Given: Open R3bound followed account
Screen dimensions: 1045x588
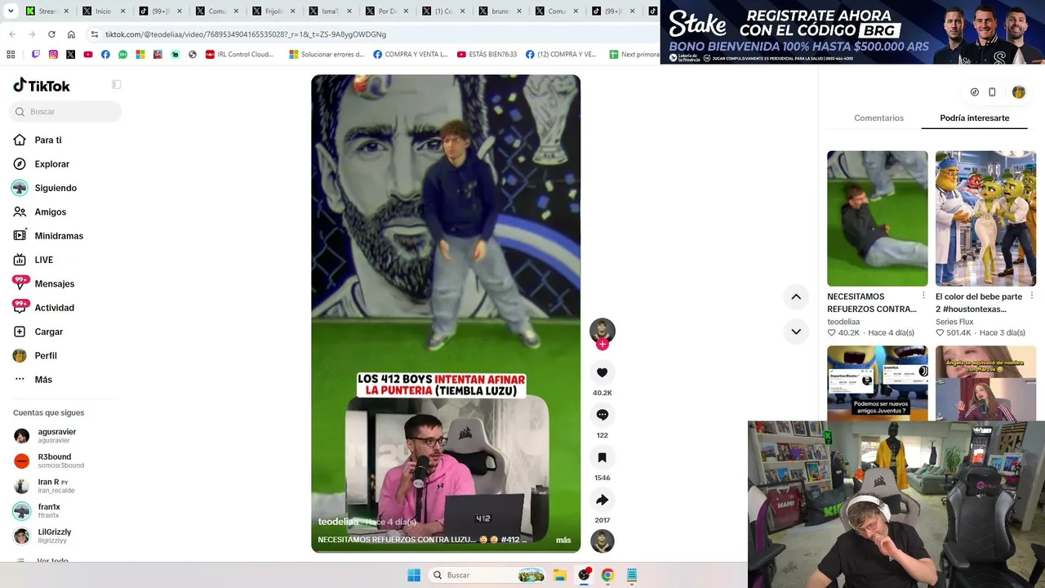Looking at the screenshot, I should 48,461.
